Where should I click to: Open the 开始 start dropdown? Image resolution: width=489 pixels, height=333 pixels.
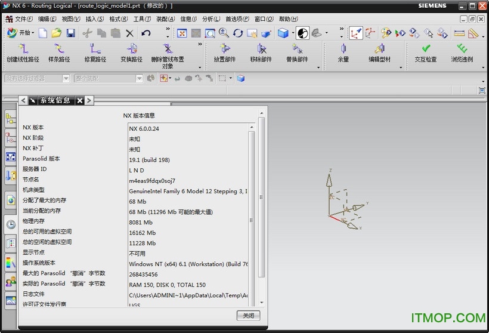point(21,33)
